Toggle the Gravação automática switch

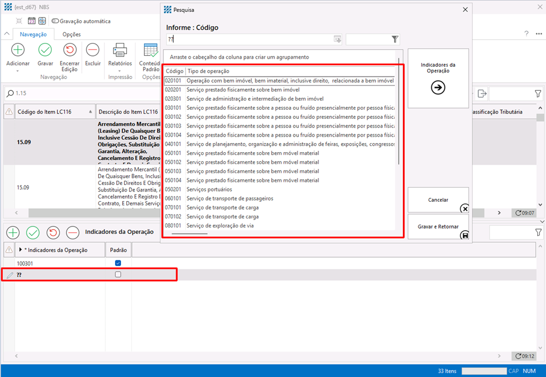click(55, 21)
